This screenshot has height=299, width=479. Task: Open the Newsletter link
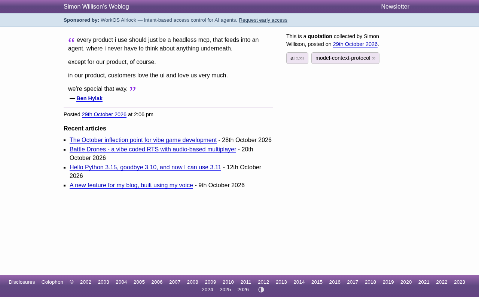click(x=395, y=7)
